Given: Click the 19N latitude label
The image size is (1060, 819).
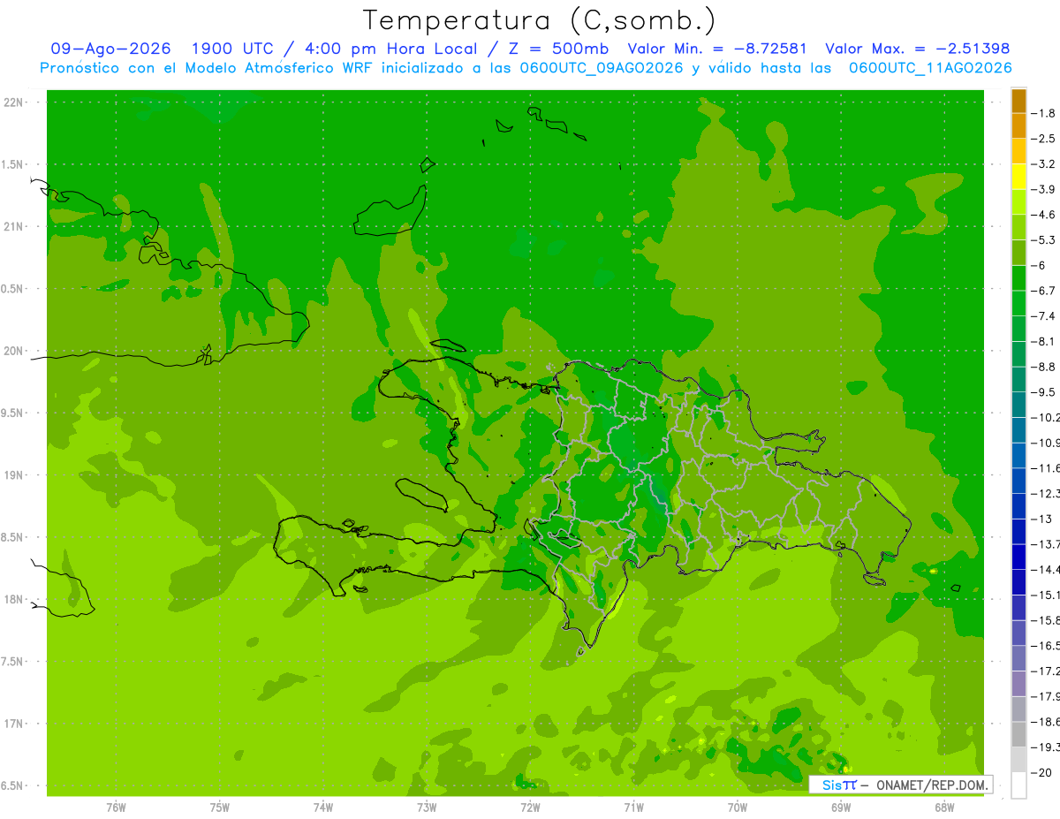Looking at the screenshot, I should click(13, 475).
